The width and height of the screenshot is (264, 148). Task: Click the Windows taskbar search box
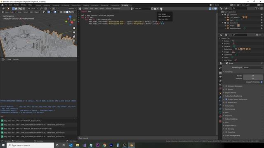pos(30,145)
